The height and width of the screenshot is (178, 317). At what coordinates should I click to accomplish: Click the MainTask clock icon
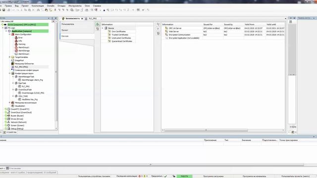click(16, 83)
